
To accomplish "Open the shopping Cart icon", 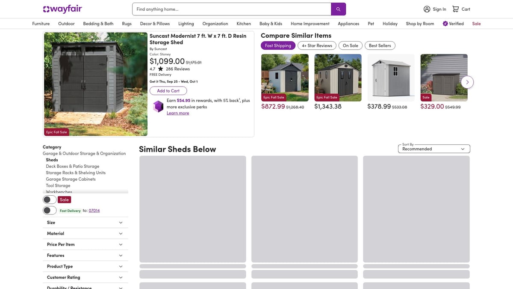I will [x=456, y=9].
